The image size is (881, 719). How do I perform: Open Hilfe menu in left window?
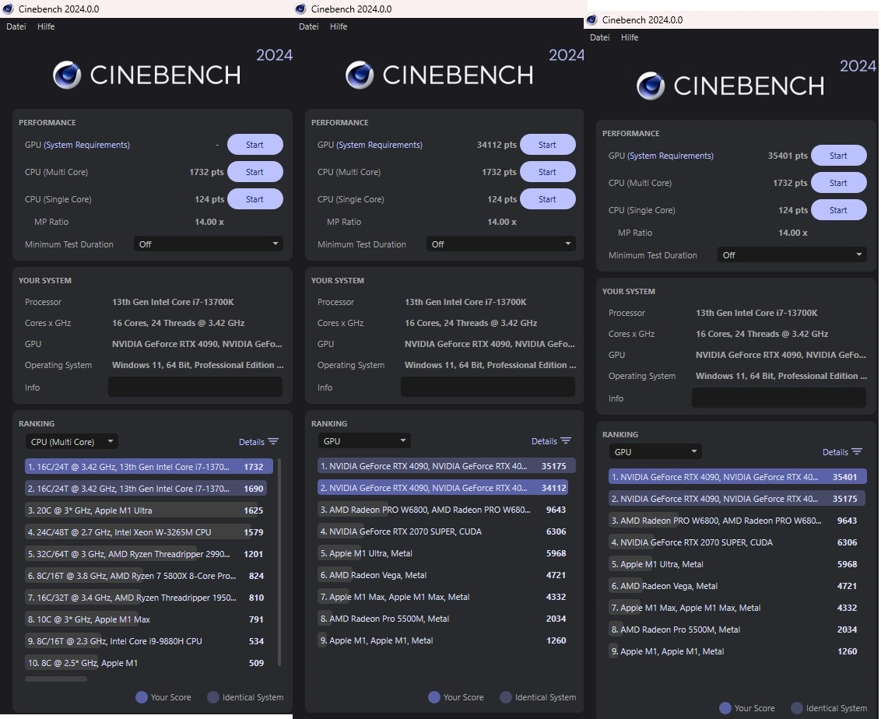[46, 26]
